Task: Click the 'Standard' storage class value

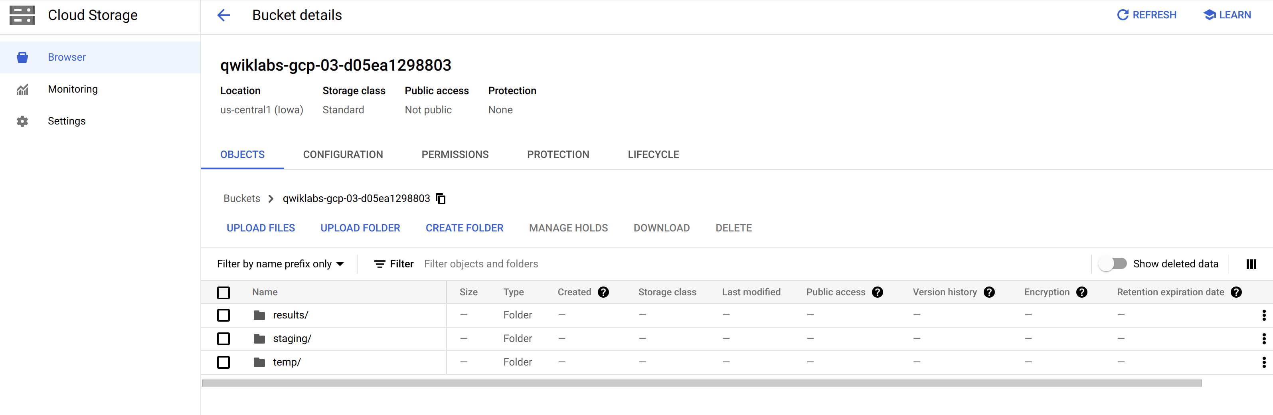Action: (x=343, y=110)
